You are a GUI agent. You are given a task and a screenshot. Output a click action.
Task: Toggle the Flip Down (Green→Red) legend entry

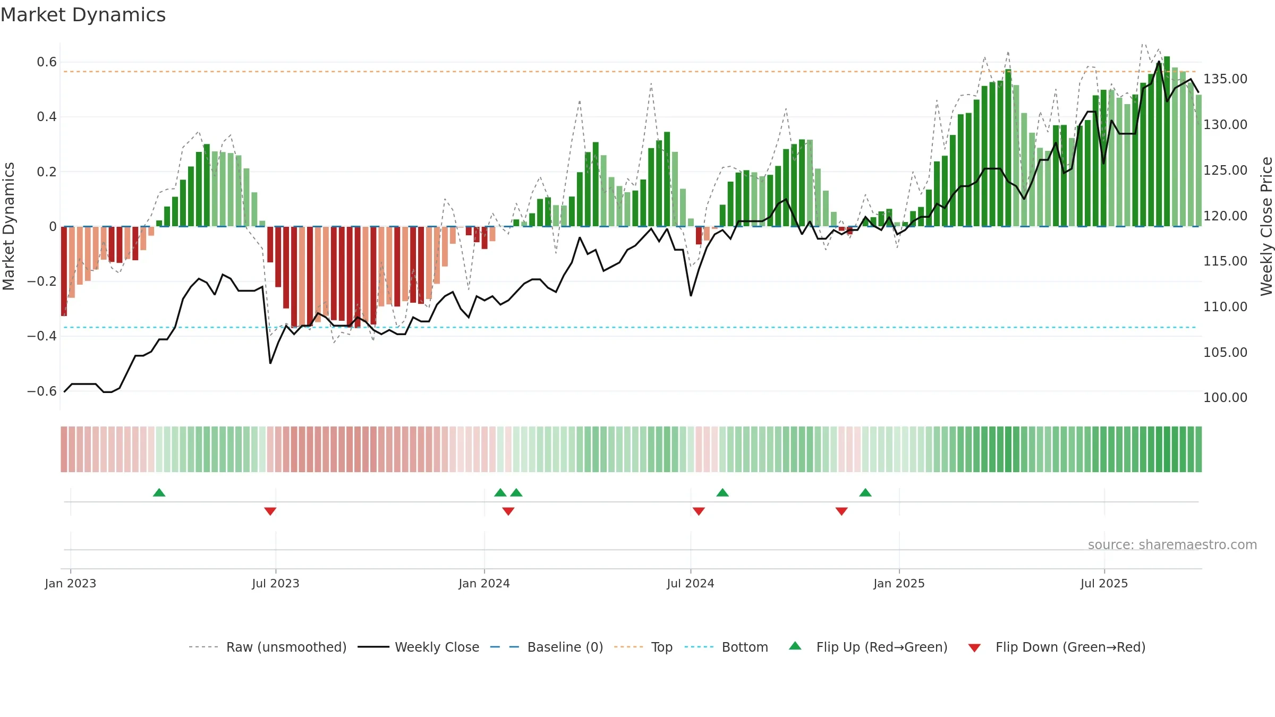[x=1056, y=647]
